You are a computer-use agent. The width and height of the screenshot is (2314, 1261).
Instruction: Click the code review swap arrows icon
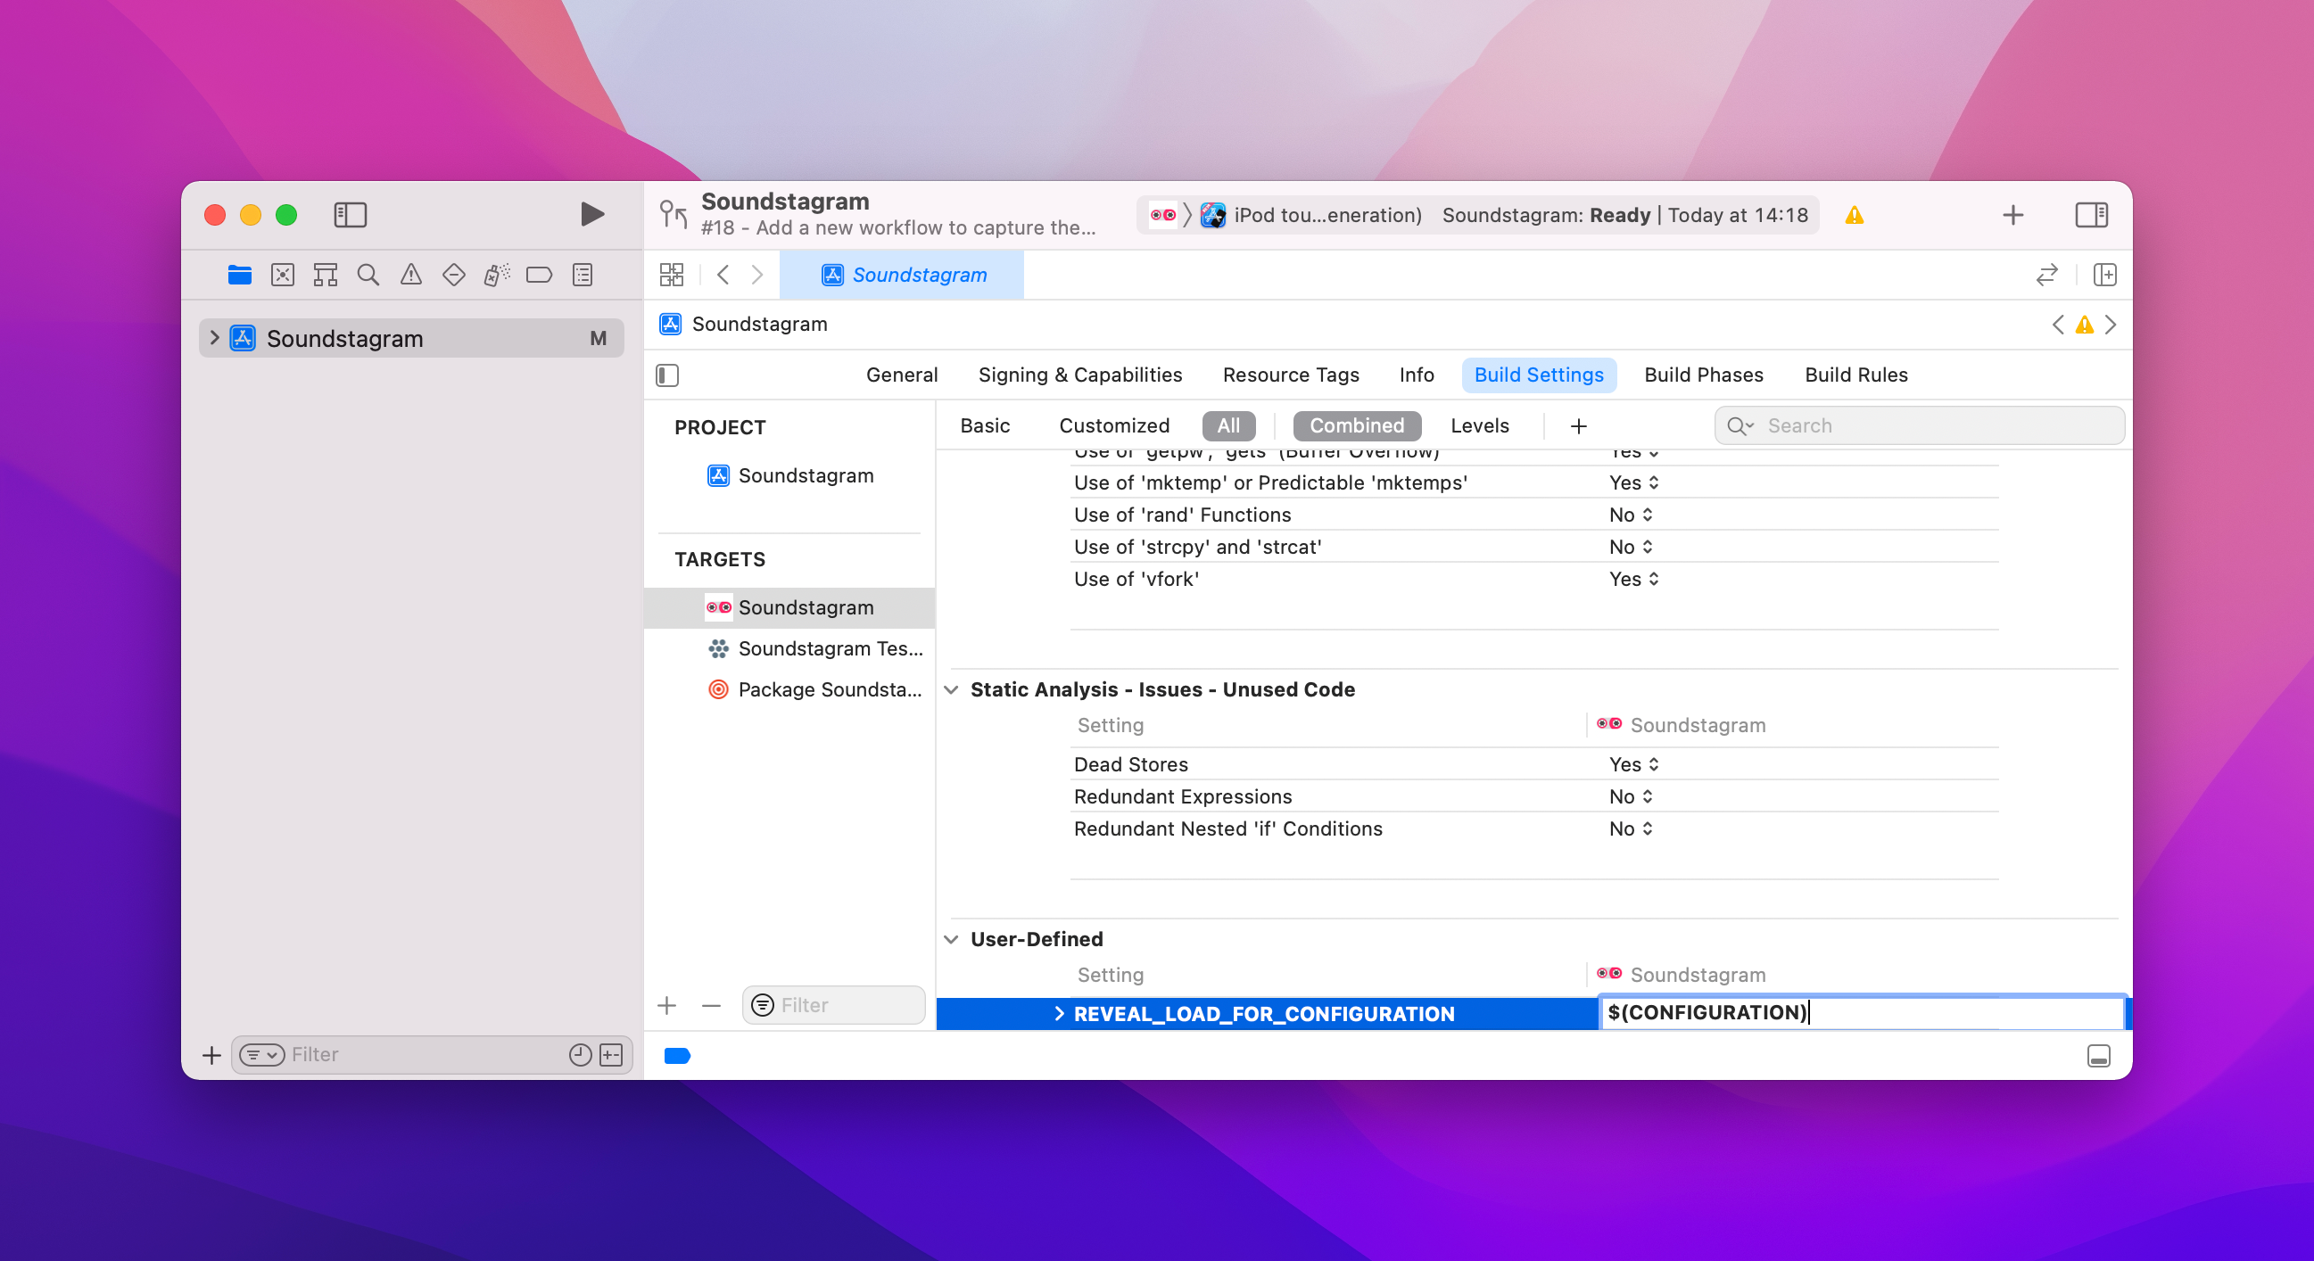pos(2046,275)
